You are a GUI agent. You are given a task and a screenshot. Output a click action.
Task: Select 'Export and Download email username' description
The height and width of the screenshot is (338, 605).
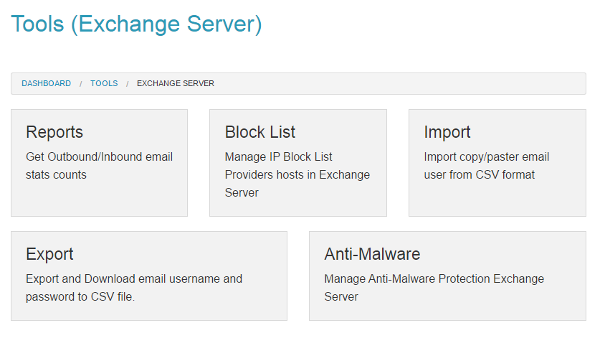pyautogui.click(x=134, y=288)
